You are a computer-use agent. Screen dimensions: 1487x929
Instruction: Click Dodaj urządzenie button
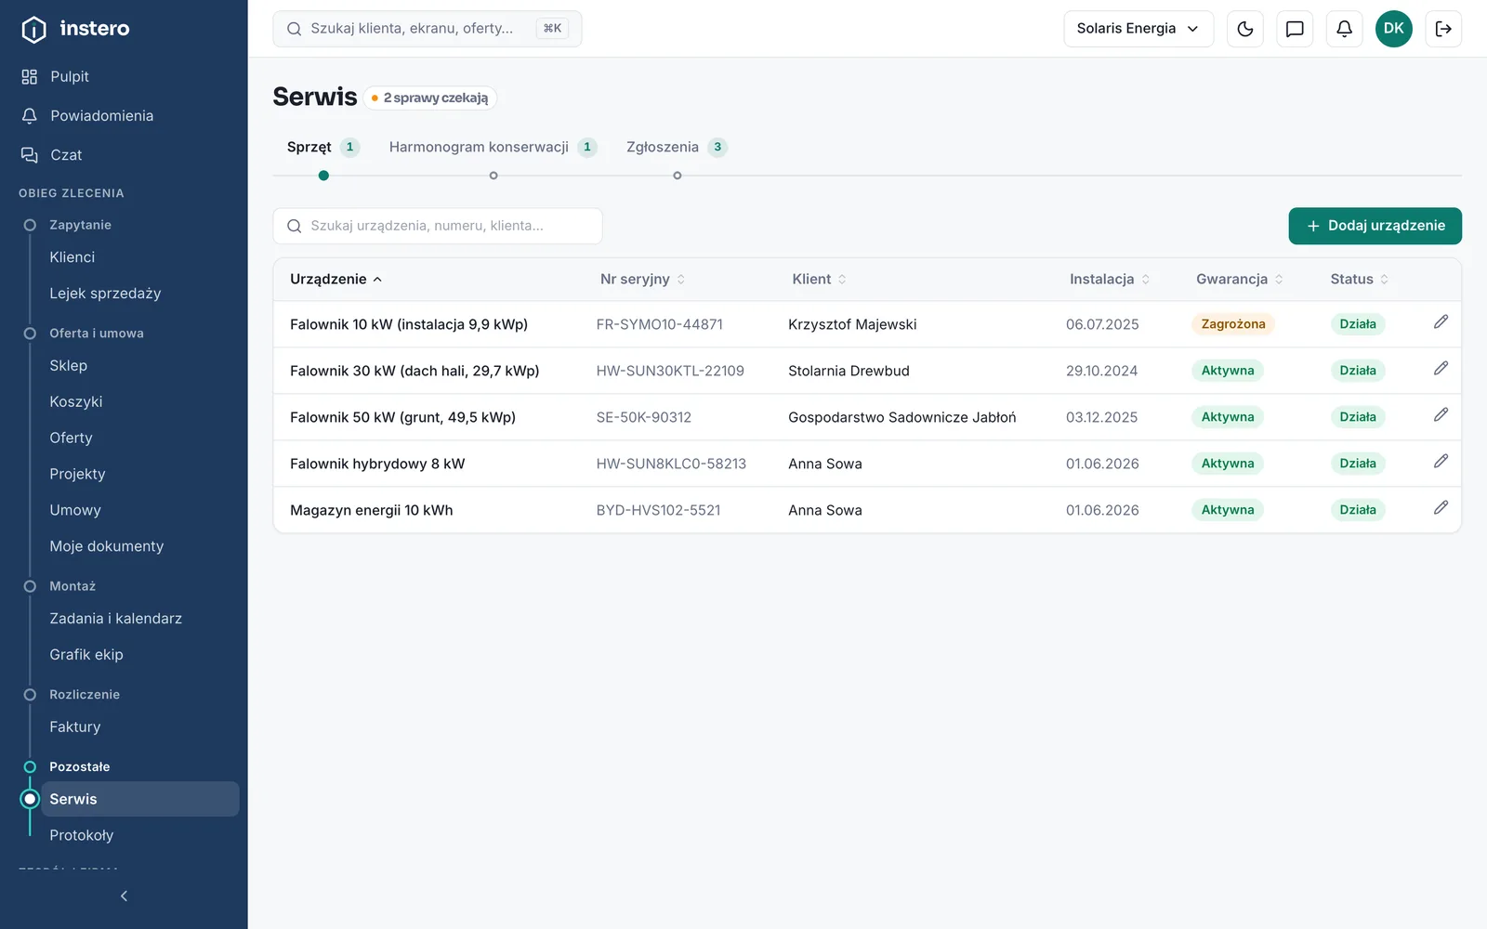point(1375,226)
